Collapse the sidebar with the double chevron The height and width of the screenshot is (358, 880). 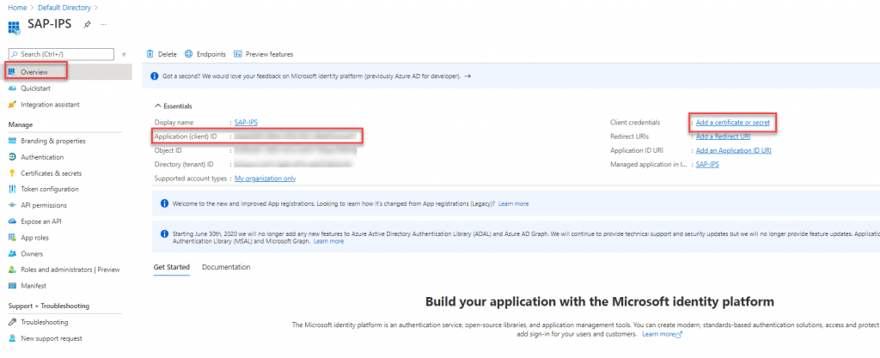click(124, 54)
